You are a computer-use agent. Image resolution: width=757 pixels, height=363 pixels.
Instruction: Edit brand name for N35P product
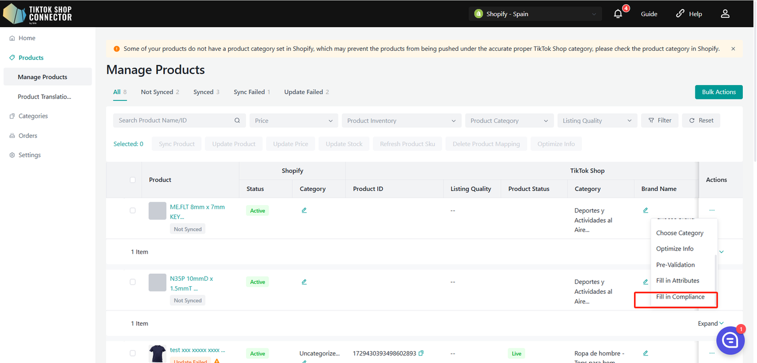click(645, 282)
